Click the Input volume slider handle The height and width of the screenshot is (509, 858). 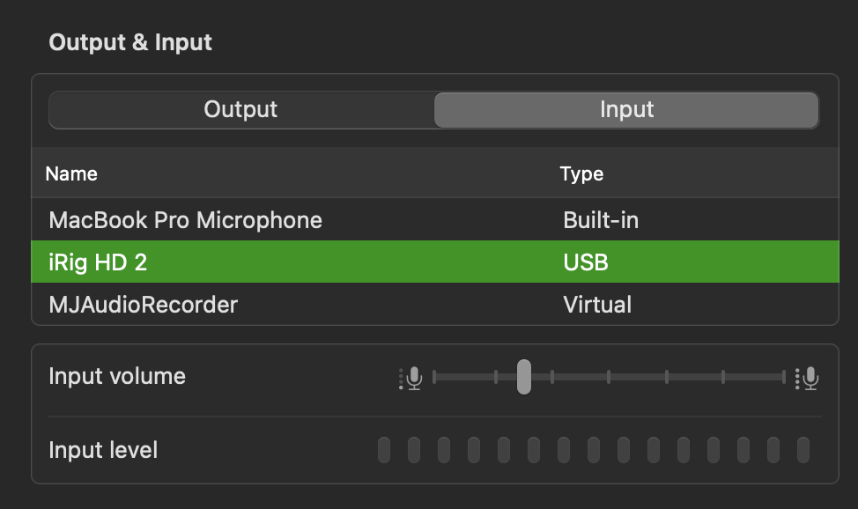[523, 377]
